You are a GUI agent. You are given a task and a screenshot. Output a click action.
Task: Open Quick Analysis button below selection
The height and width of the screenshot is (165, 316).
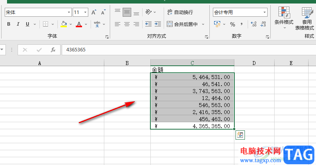click(240, 135)
